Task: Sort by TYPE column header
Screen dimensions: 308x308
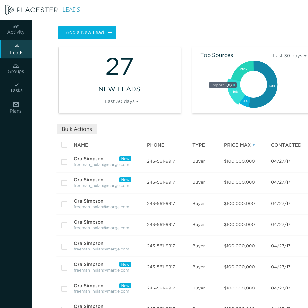Action: click(198, 145)
